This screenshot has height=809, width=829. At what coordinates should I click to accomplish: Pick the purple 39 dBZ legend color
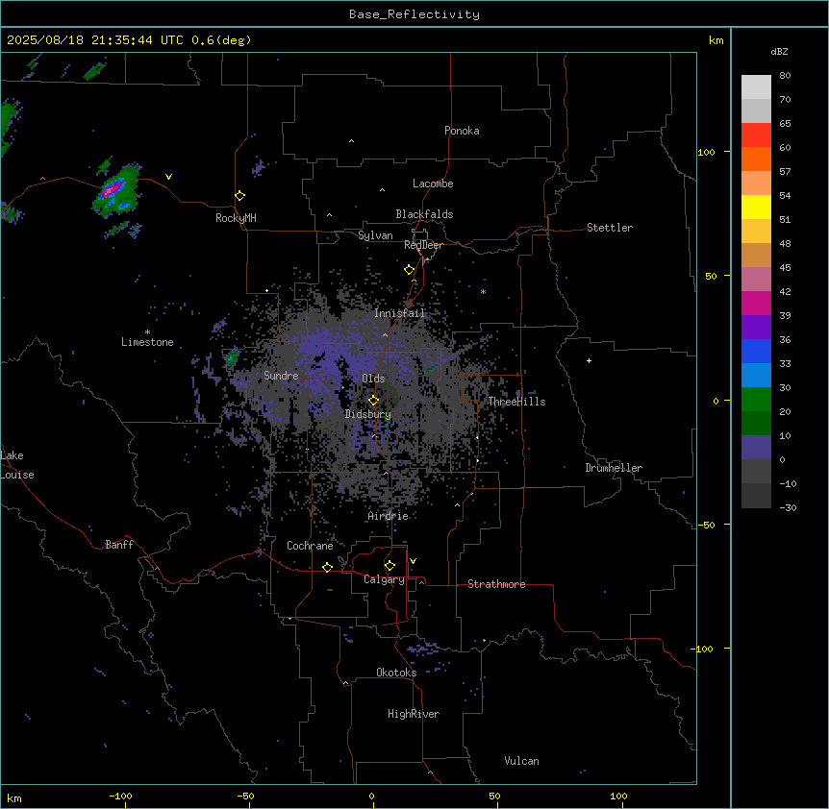point(756,328)
